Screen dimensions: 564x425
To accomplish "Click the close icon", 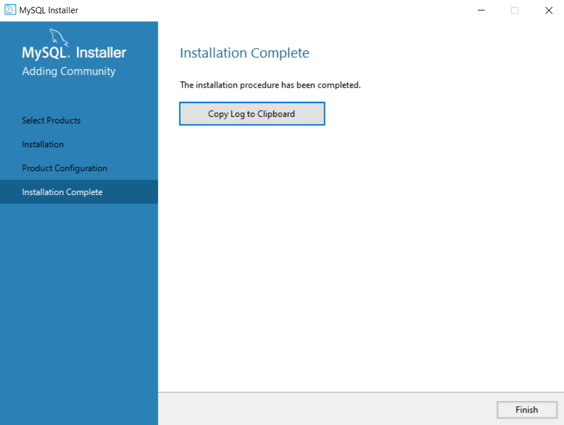I will tap(548, 10).
